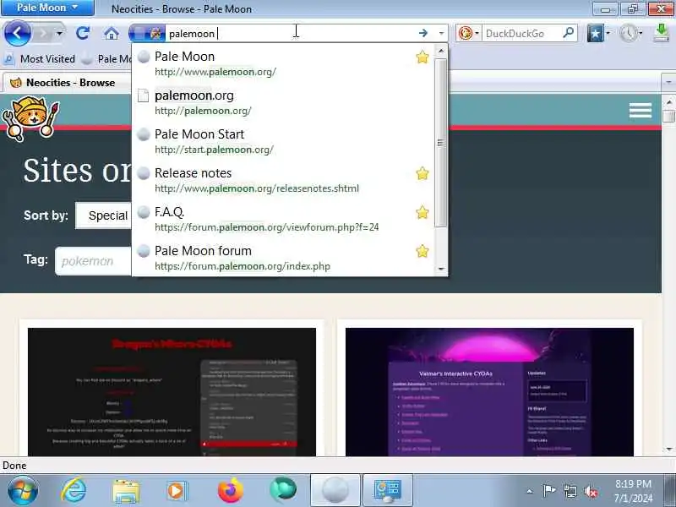The image size is (676, 507).
Task: Click the suggestion list scroll up arrow
Action: (x=440, y=51)
